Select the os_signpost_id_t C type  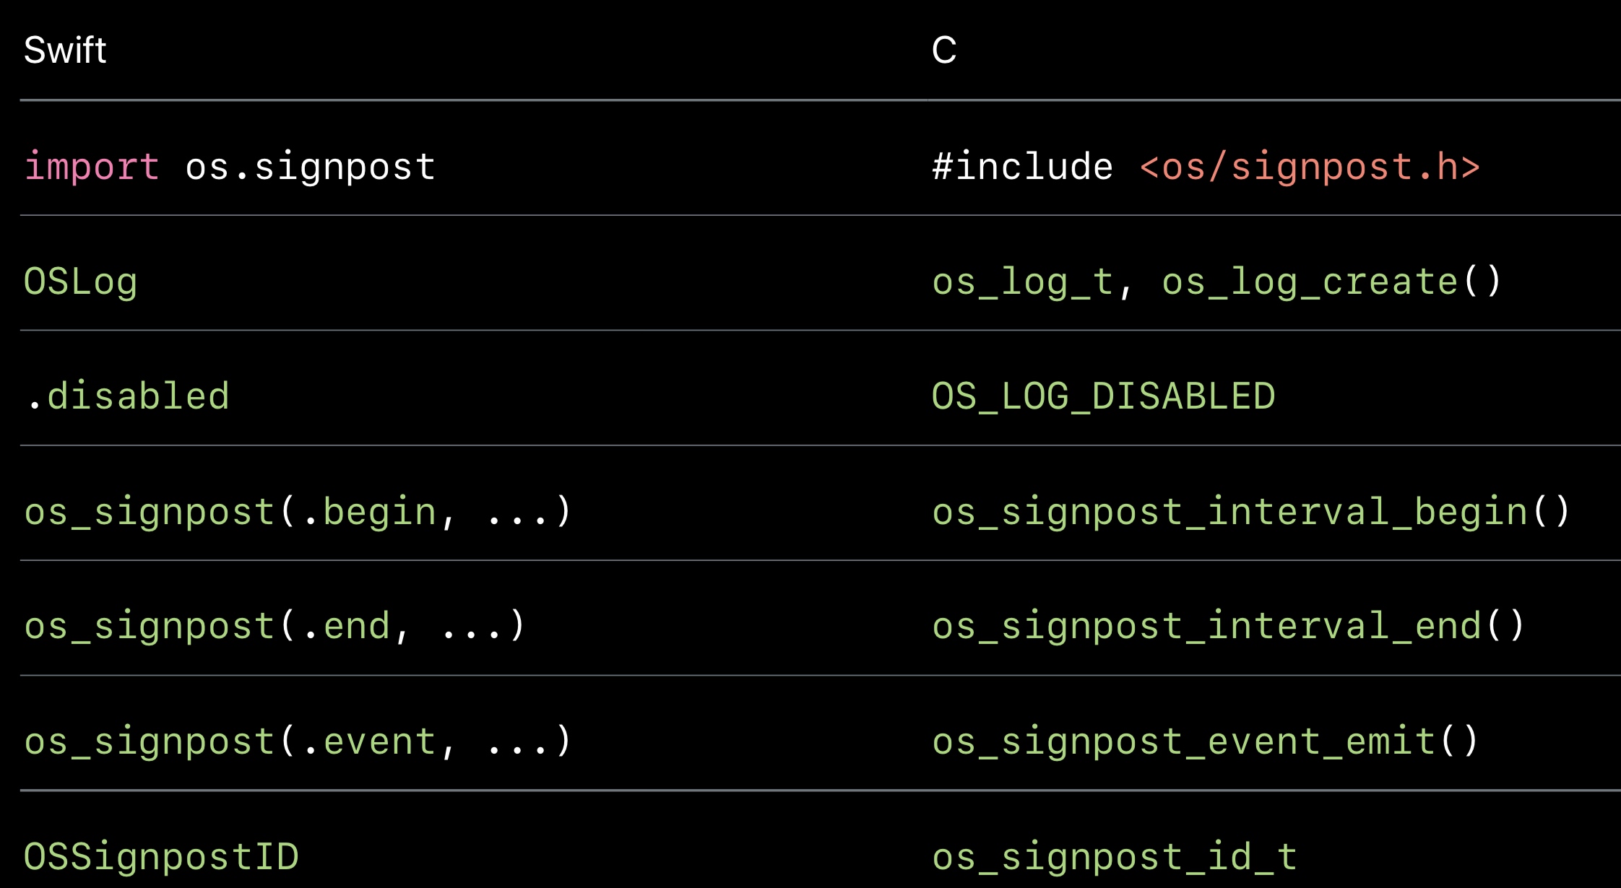coord(1114,857)
